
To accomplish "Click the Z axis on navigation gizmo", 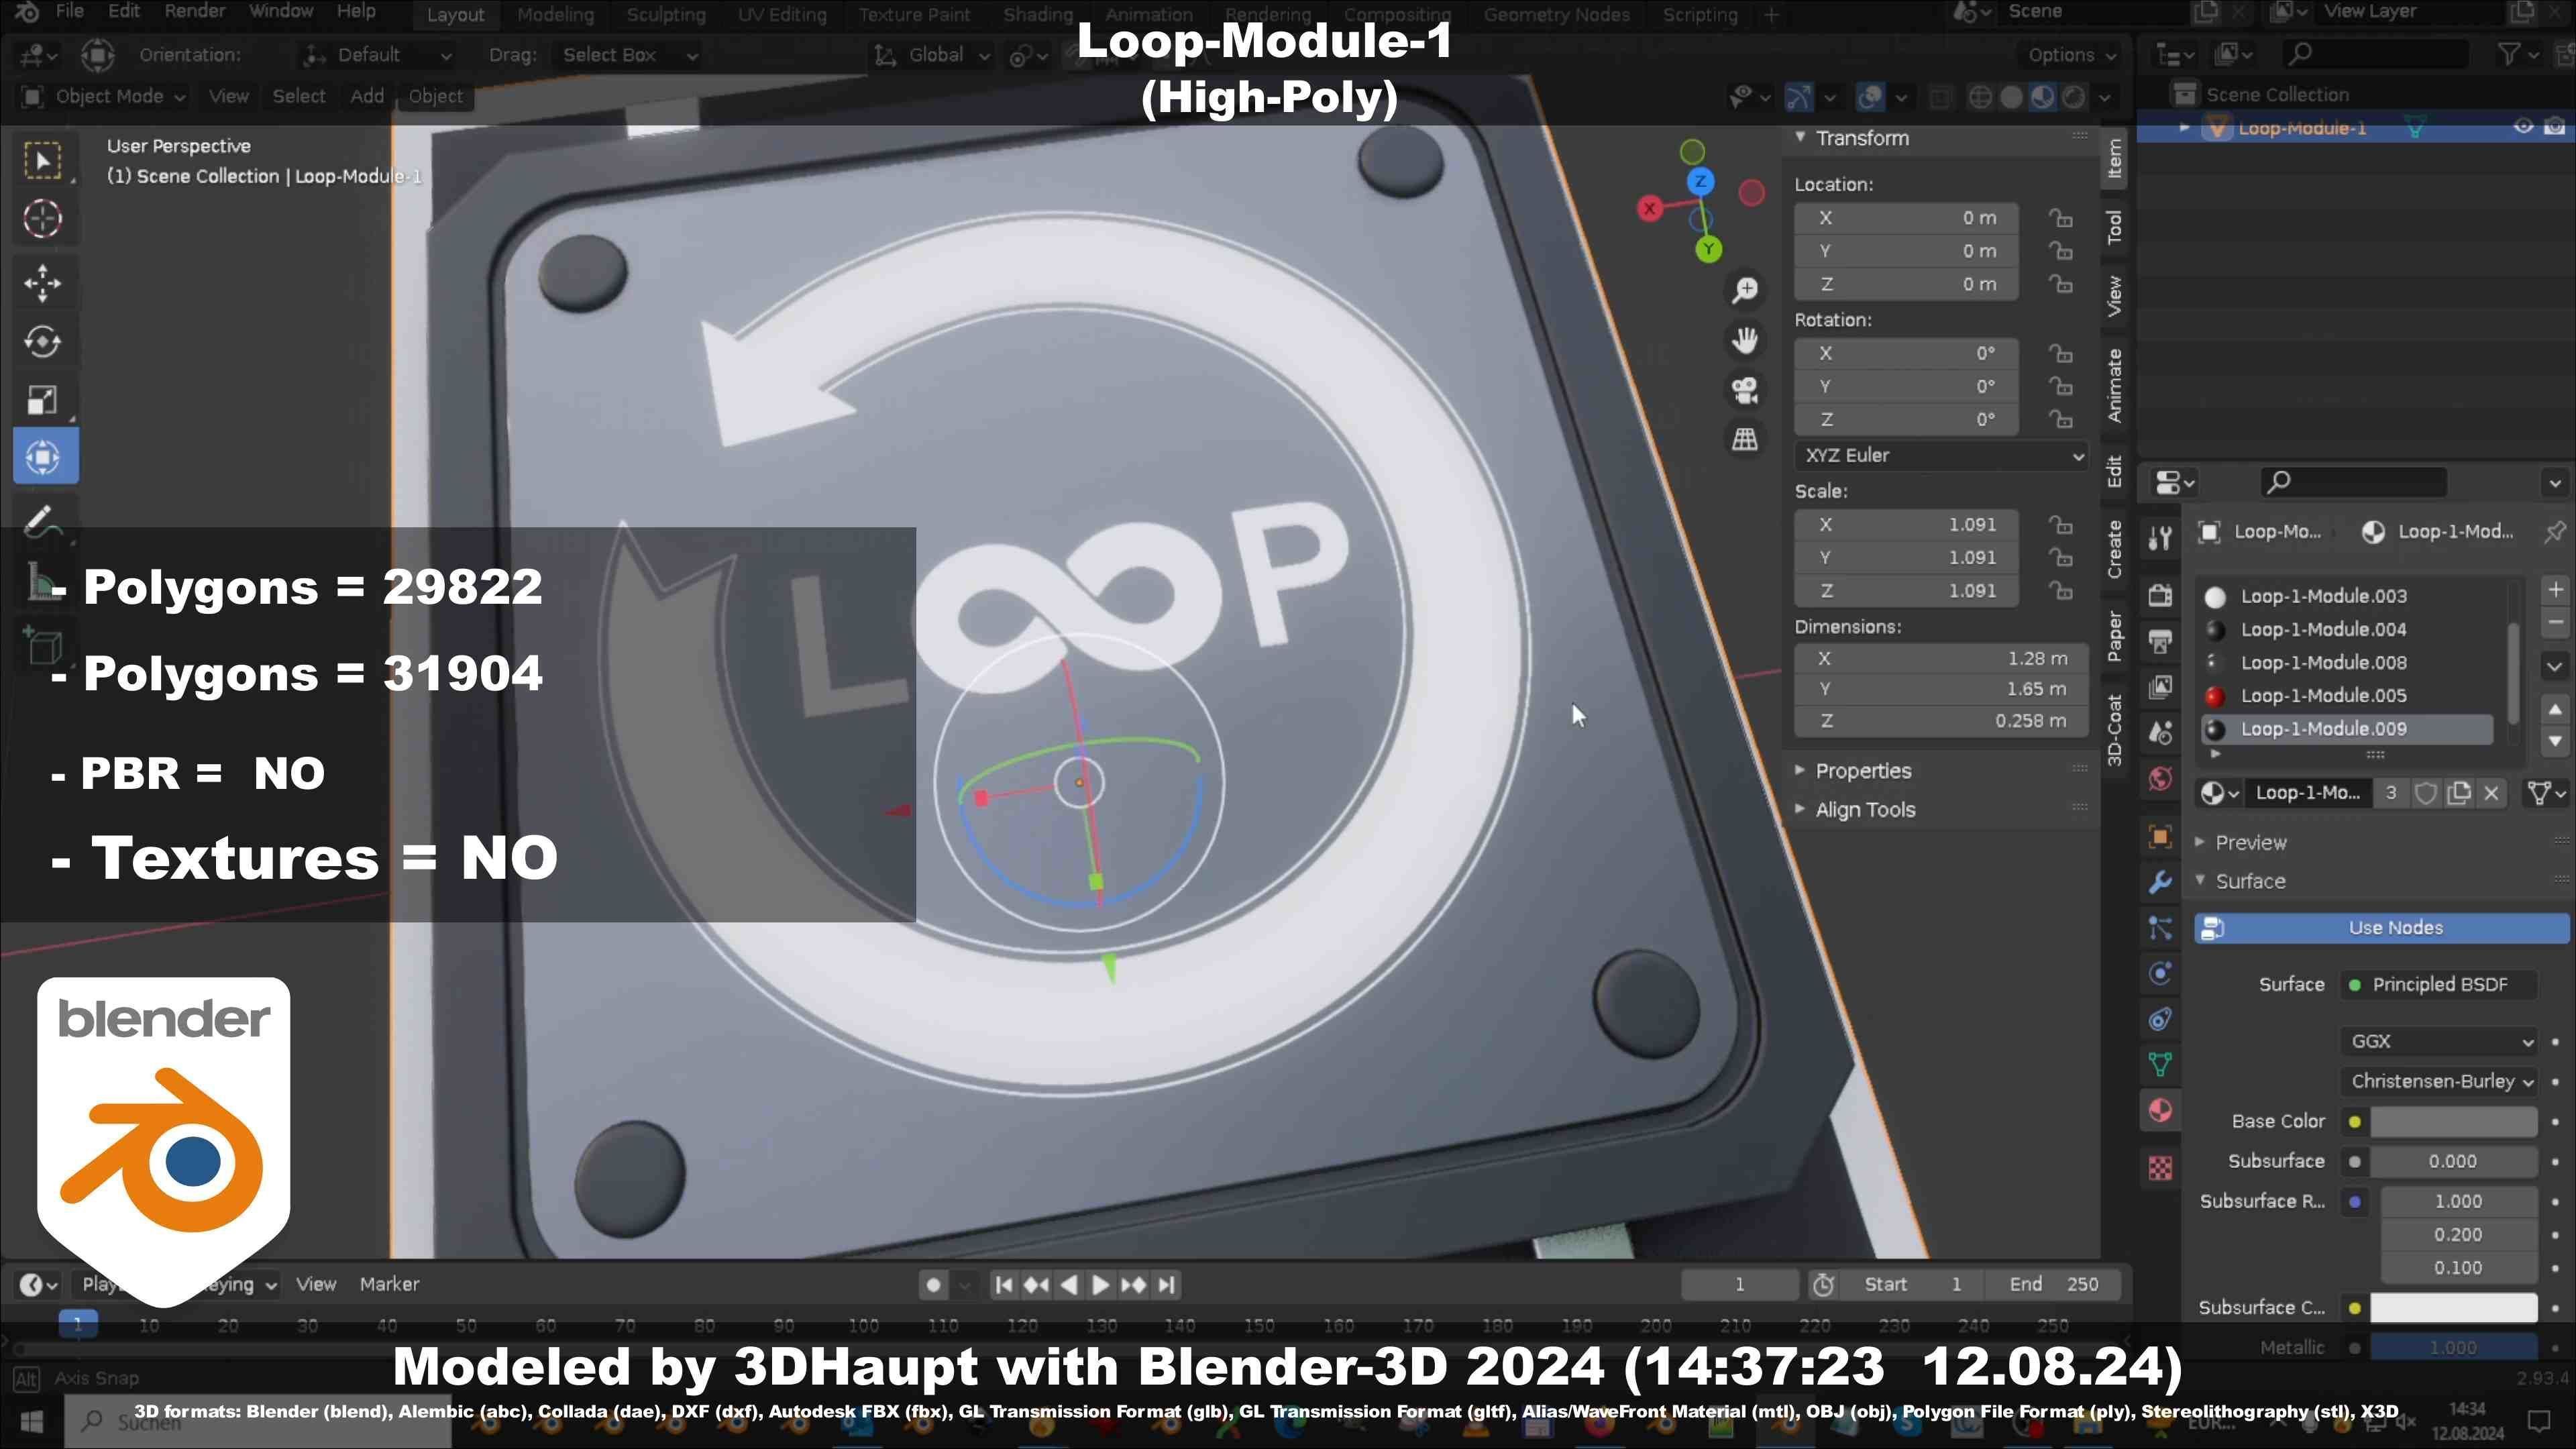I will pos(1700,182).
